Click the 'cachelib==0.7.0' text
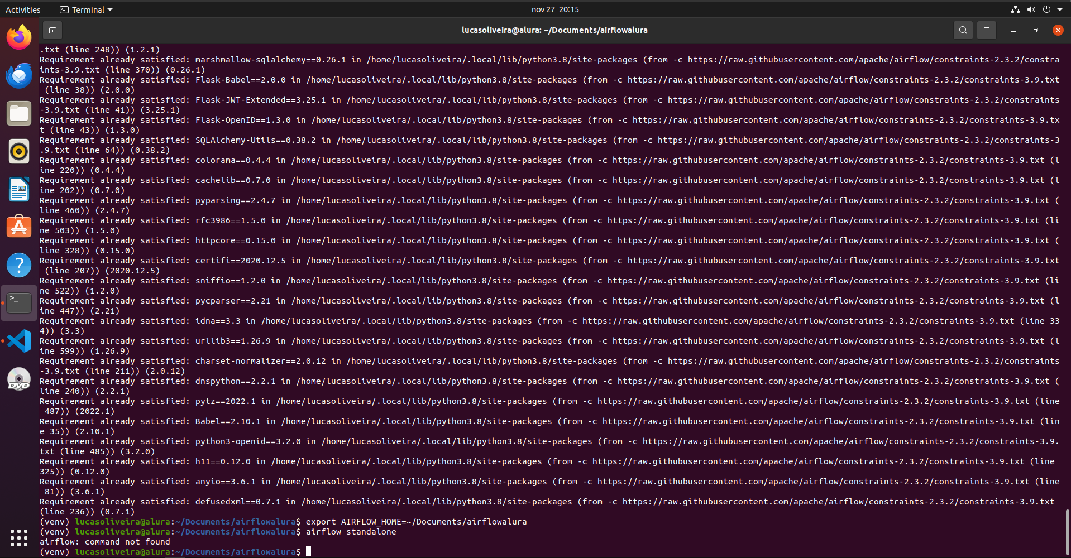 point(233,180)
